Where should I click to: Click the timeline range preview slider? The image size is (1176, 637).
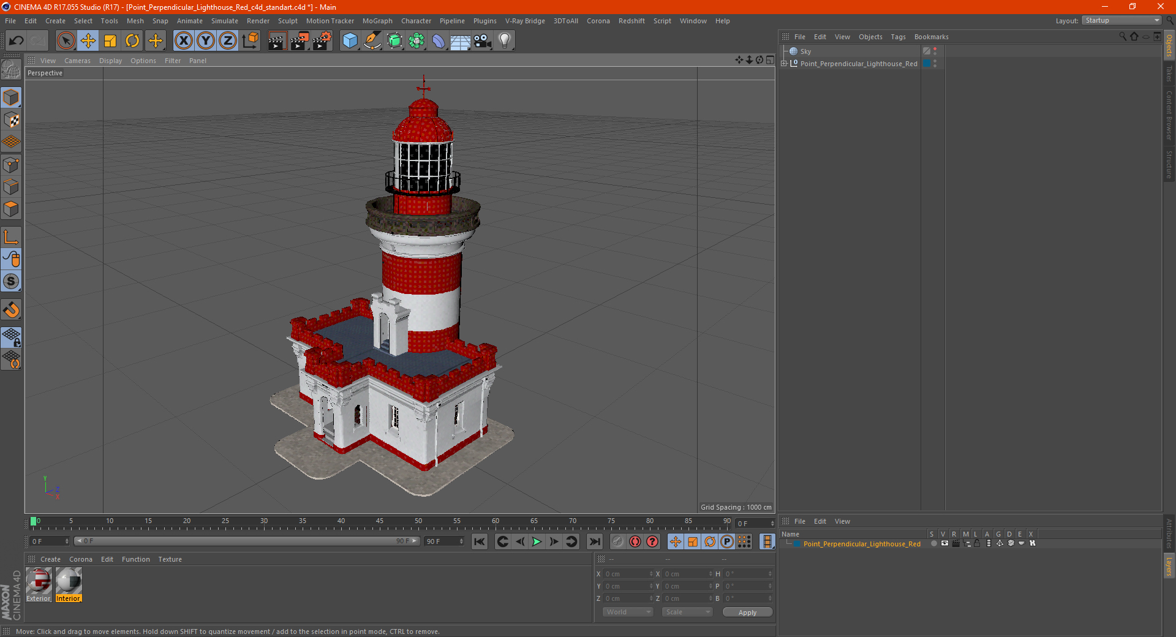point(246,541)
